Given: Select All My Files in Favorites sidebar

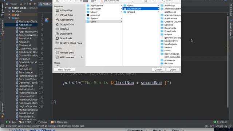Looking at the screenshot, I should (x=64, y=11).
